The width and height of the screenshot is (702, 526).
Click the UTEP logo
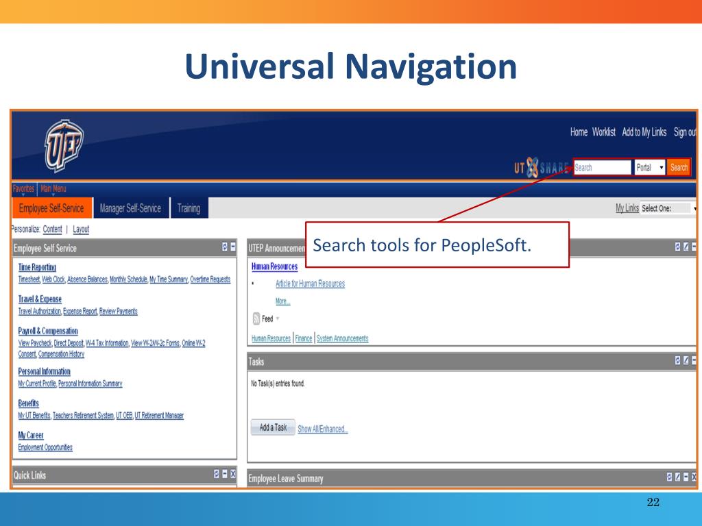(64, 146)
